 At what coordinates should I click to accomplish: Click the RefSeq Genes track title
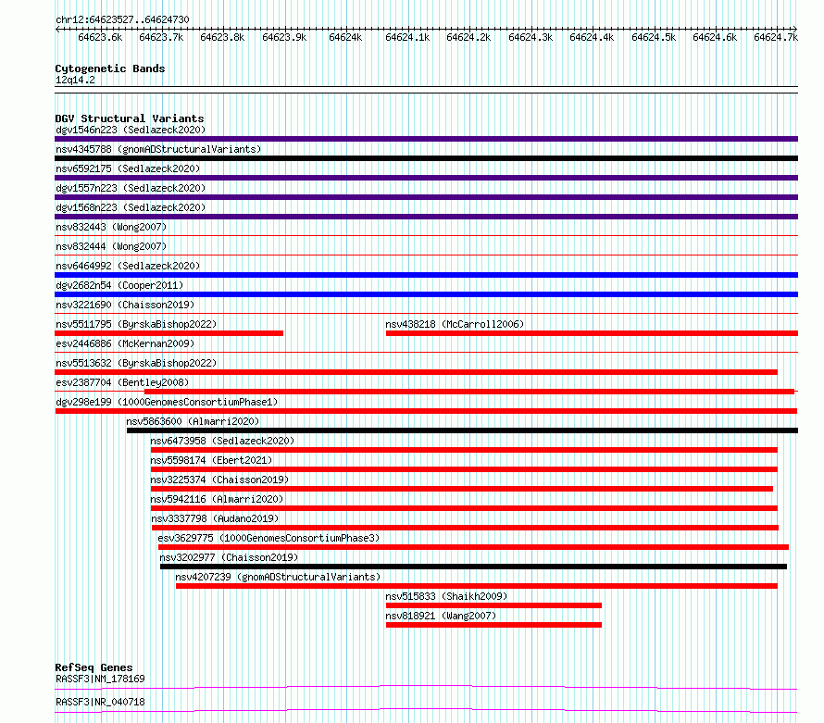pyautogui.click(x=94, y=667)
